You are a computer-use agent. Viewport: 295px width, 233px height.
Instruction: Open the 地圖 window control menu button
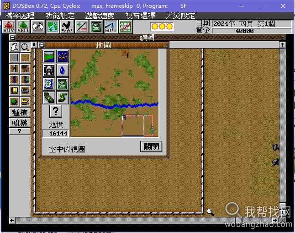tap(42, 45)
